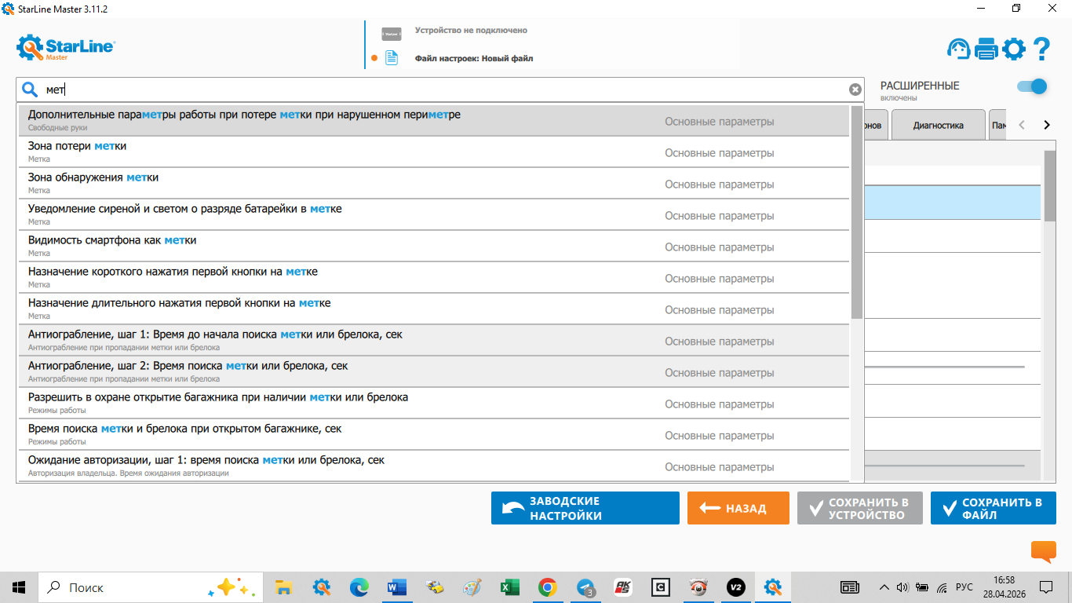
Task: Open help with the question mark icon
Action: click(x=1041, y=49)
